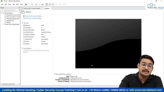Click the console view toolbar icon
The image size is (164, 92).
pos(60,4)
